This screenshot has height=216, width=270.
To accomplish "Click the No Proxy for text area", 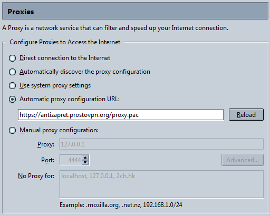I will 161,184.
